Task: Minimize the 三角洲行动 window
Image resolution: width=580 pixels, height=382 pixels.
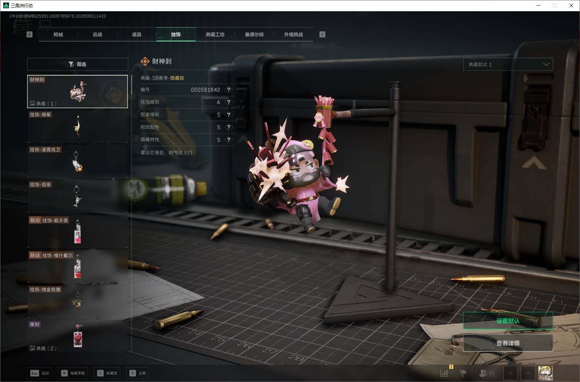Action: (x=538, y=5)
